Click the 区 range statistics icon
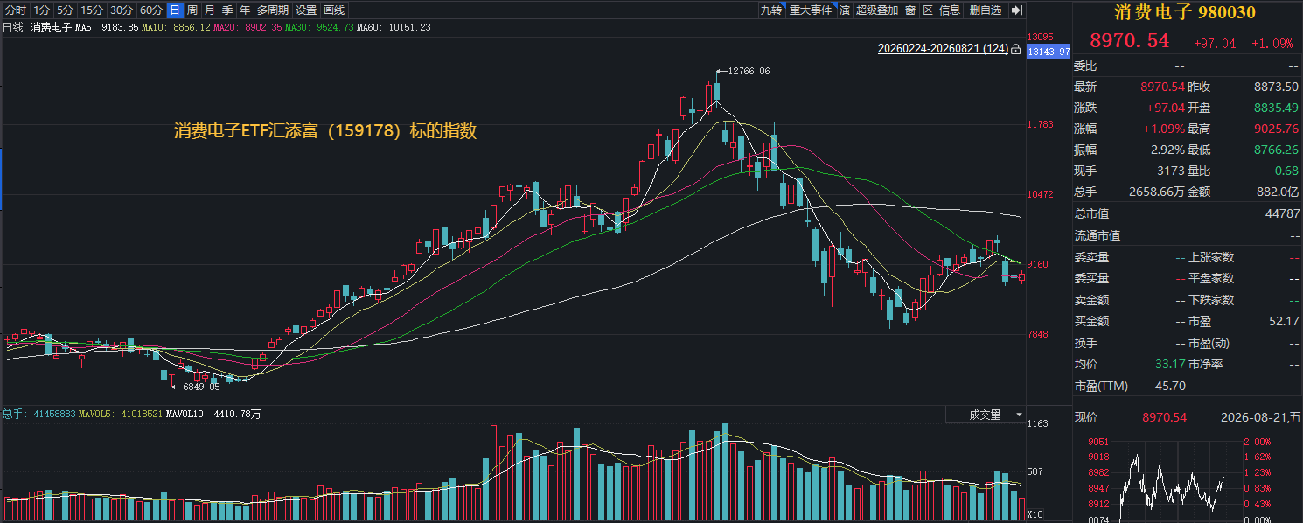1303x523 pixels. pos(928,10)
